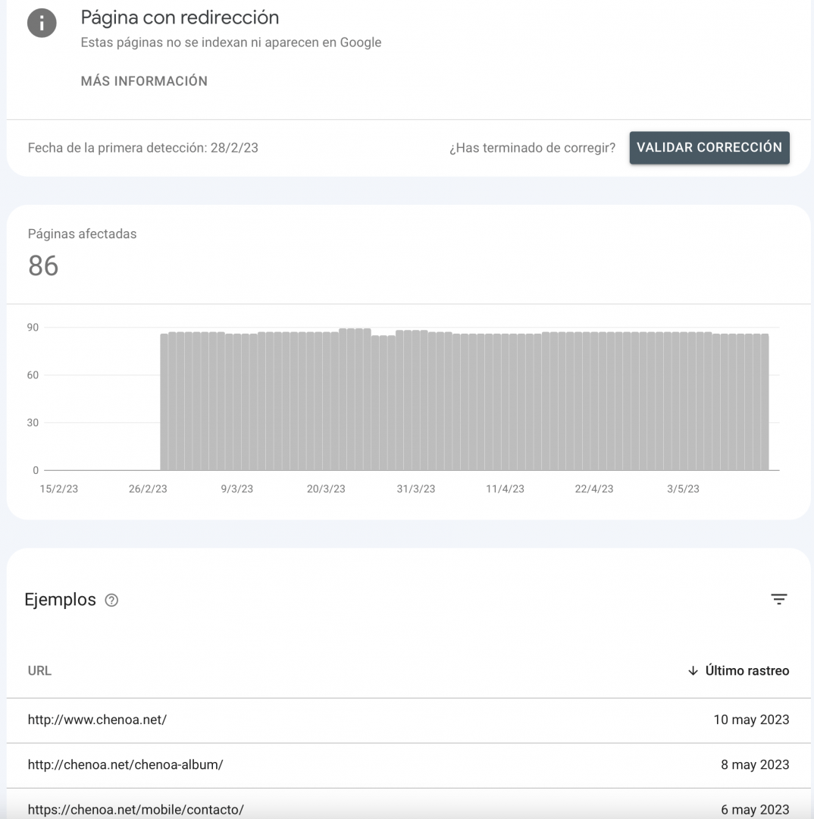Click the 11/4/23 label on chart axis

[505, 489]
